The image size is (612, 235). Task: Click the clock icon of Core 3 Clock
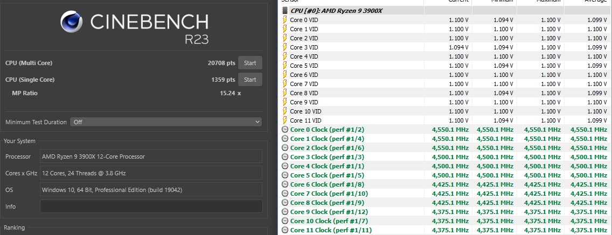[285, 157]
